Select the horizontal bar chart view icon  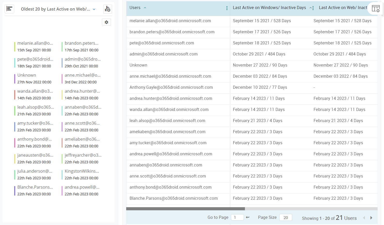9,9
